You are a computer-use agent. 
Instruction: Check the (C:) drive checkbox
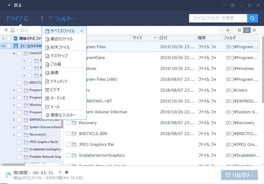(x=9, y=46)
